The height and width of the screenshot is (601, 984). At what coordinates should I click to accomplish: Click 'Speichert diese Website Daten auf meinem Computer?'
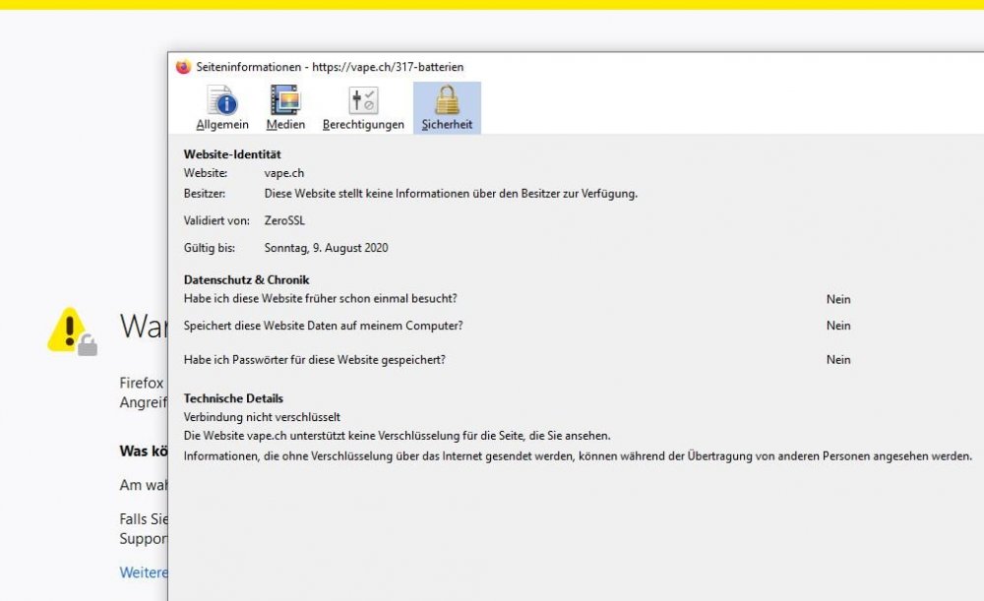click(323, 326)
